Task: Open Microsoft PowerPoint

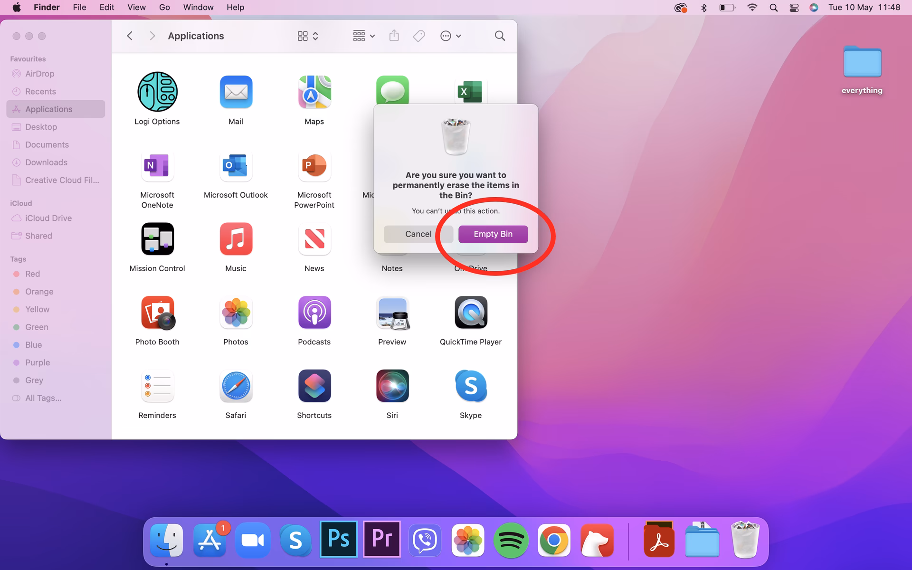Action: pyautogui.click(x=314, y=165)
